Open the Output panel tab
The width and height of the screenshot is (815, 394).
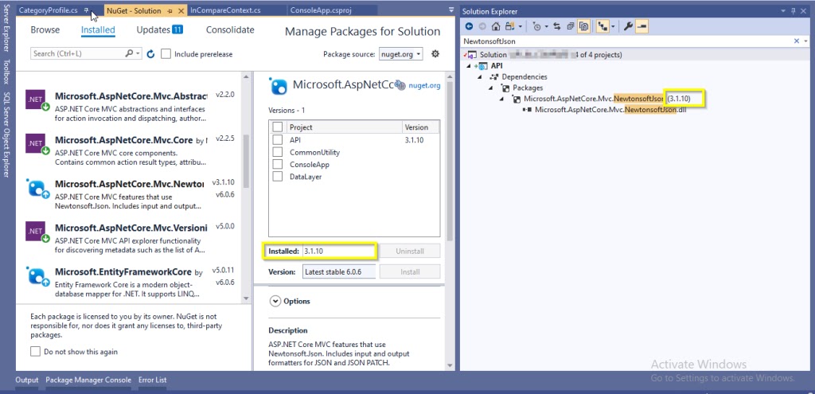pyautogui.click(x=27, y=380)
